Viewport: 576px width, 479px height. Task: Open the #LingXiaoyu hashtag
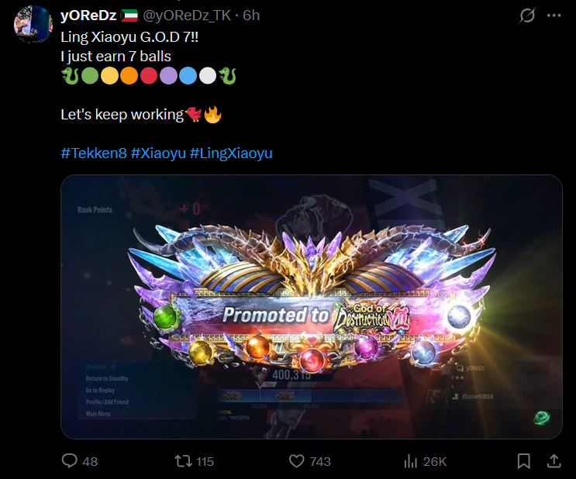click(231, 153)
